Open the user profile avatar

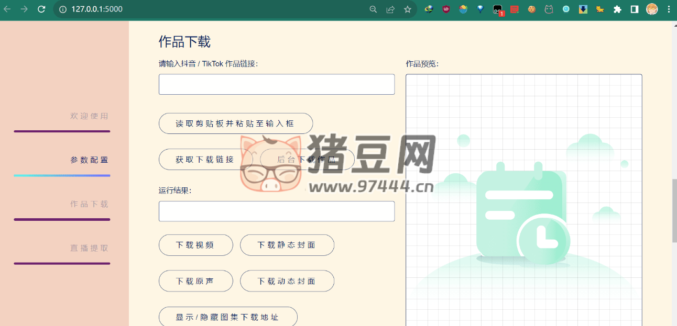pyautogui.click(x=651, y=9)
